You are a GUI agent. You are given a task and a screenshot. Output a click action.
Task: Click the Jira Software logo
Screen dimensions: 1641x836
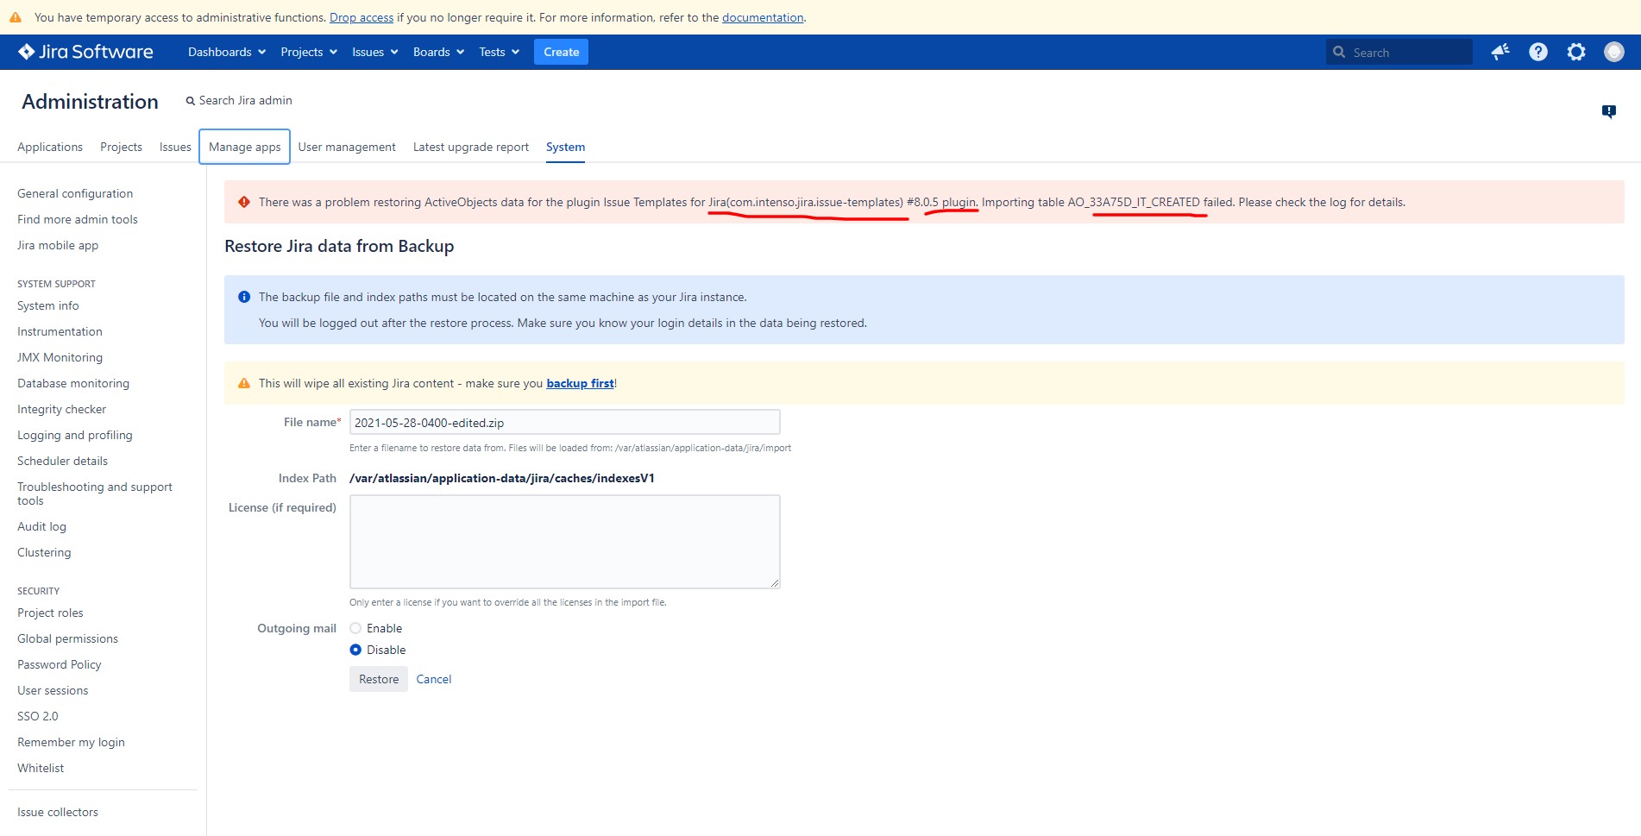85,52
